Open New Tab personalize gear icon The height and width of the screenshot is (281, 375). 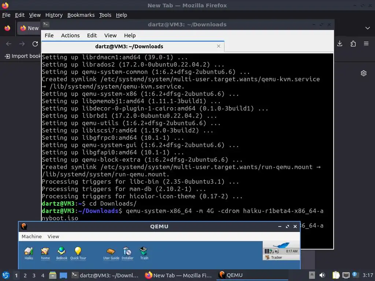tap(364, 73)
